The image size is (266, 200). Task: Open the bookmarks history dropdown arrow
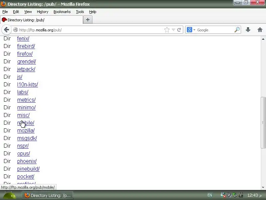coord(173,30)
